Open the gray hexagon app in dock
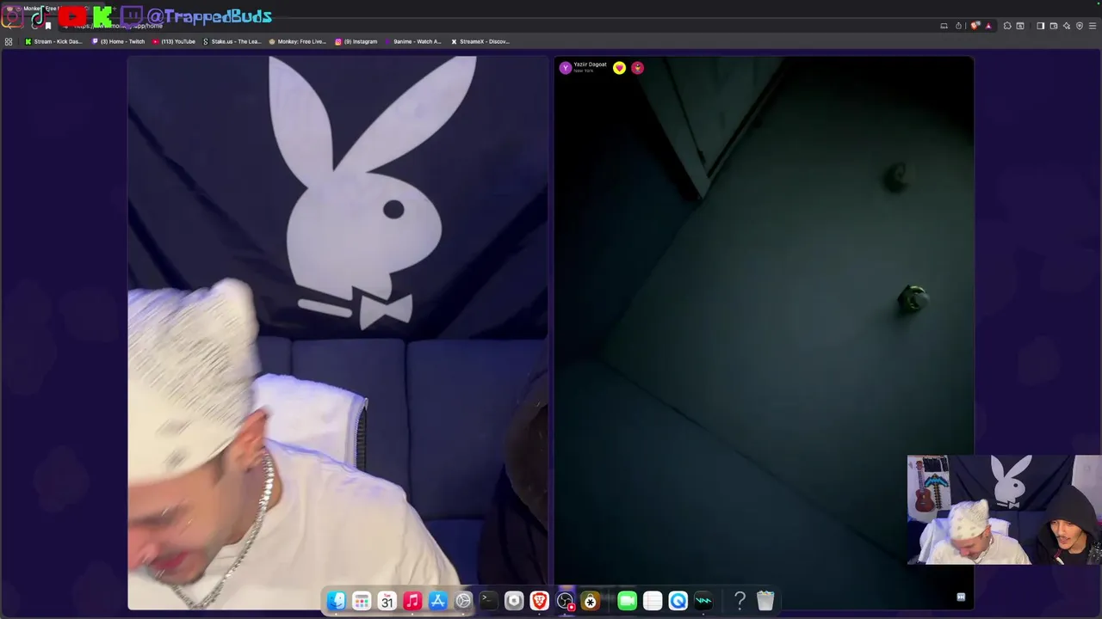Screen dimensions: 1102x619 coord(514,601)
